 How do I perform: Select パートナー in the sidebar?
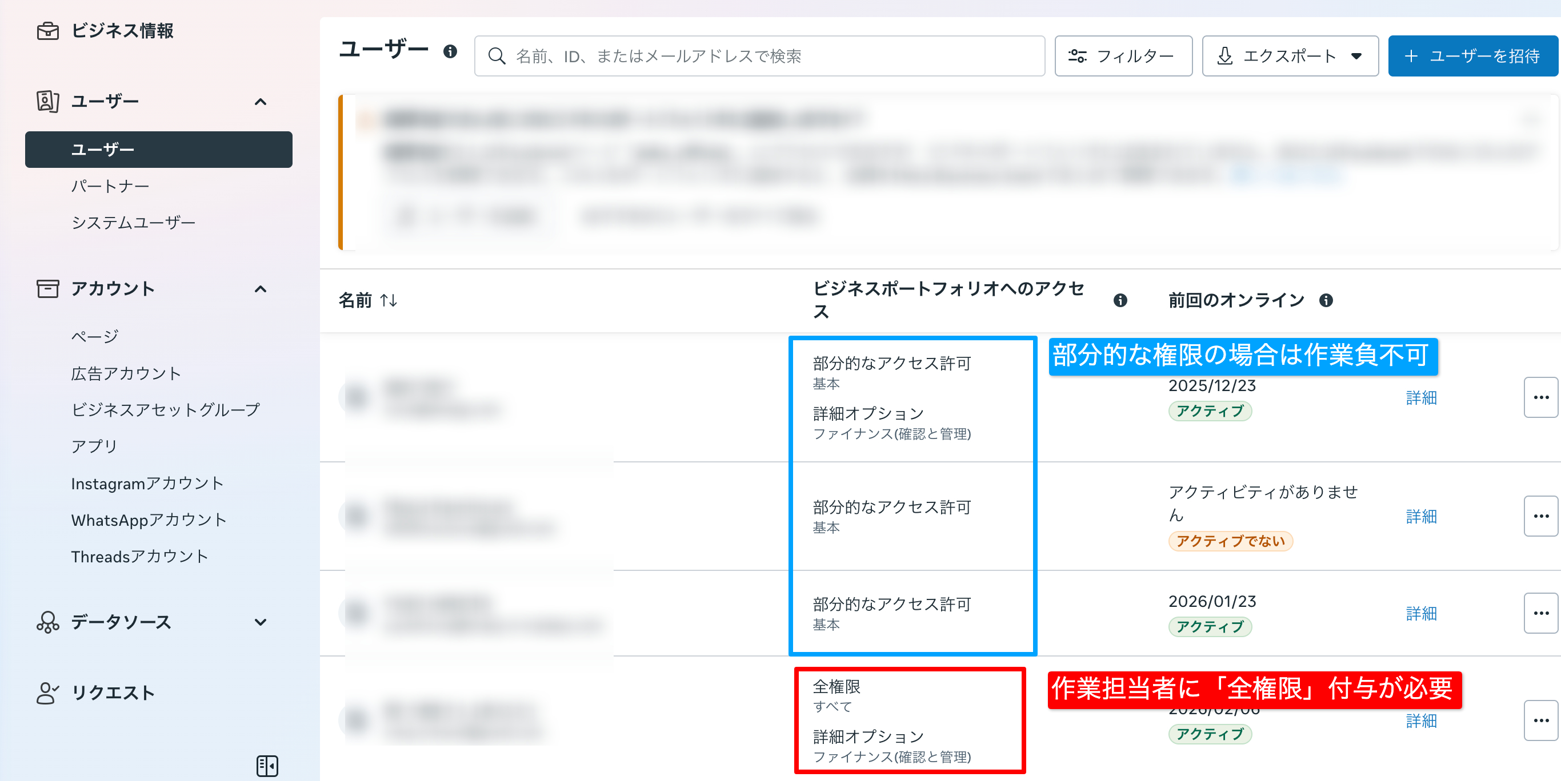pos(111,186)
